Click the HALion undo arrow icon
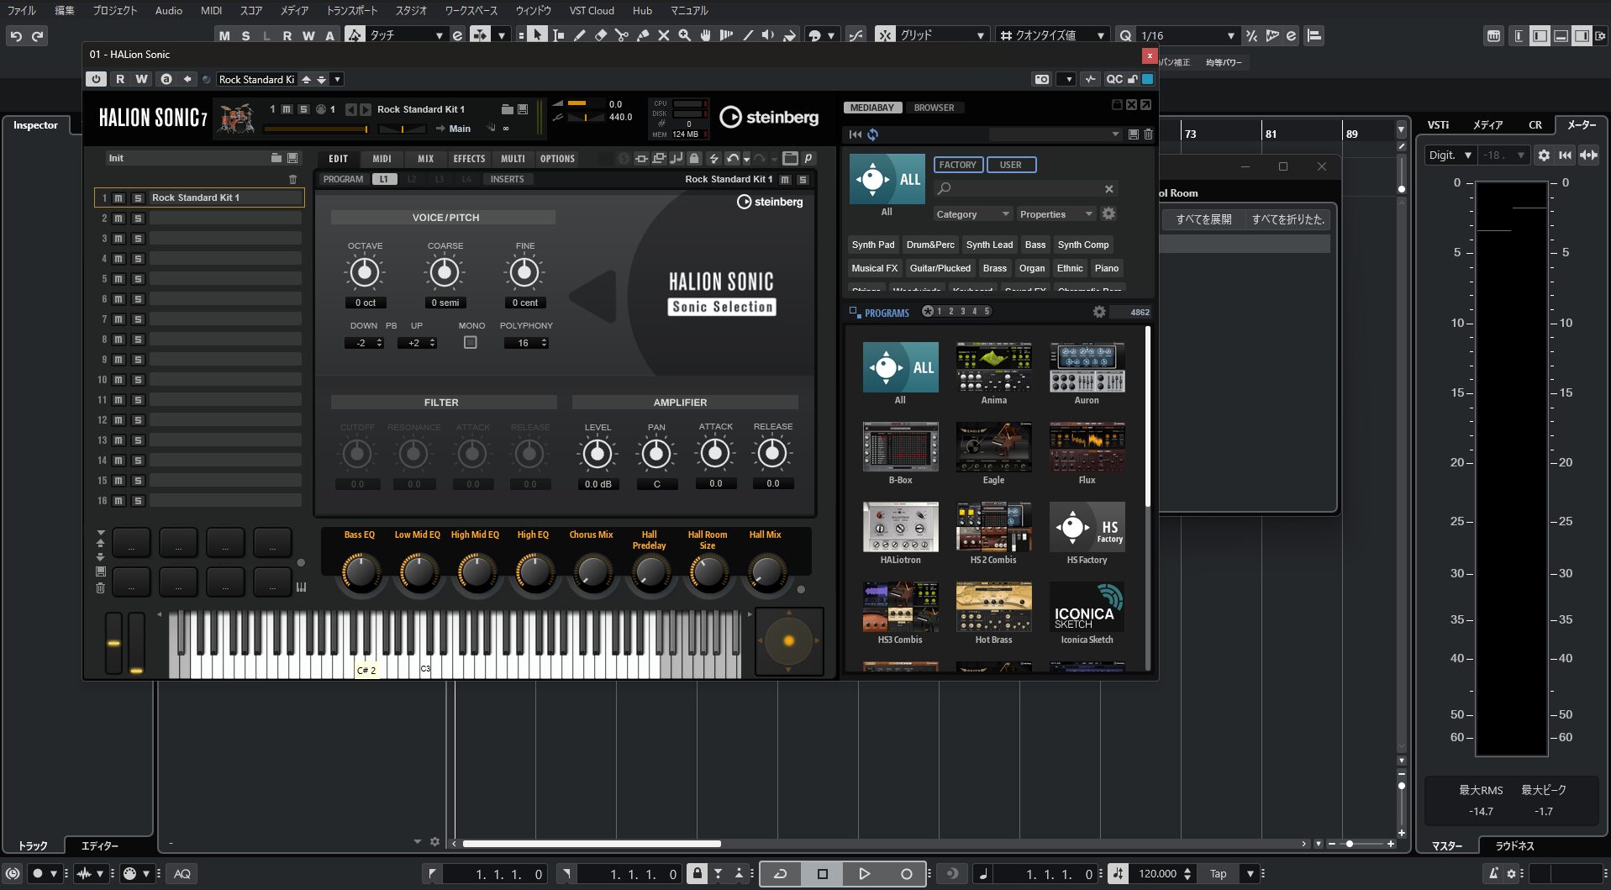 [x=733, y=158]
